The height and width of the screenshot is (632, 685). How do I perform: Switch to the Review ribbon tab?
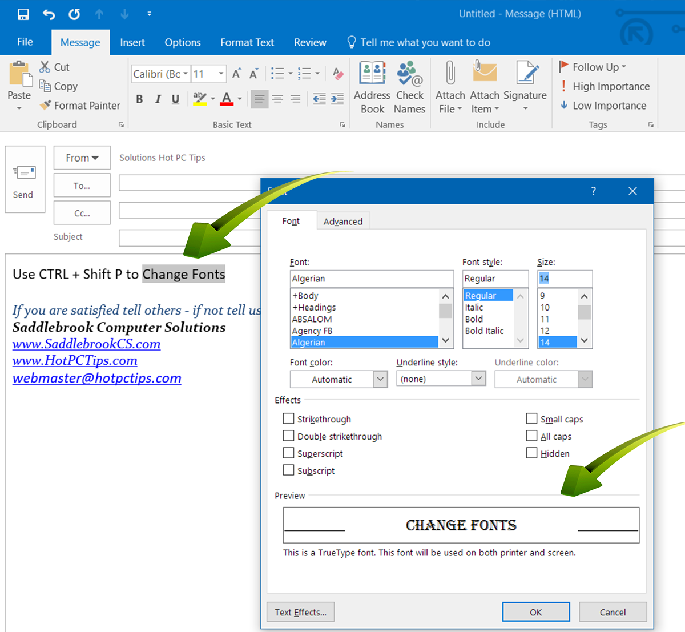[x=310, y=42]
